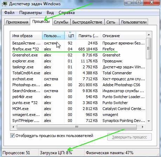Click the Завершить процесс button
The height and width of the screenshot is (157, 161).
(129, 137)
